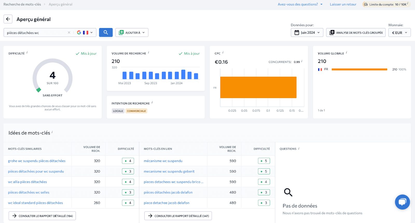The height and width of the screenshot is (223, 415).
Task: Click MOTS-CLÉS EN LIEN column header
Action: click(x=158, y=149)
